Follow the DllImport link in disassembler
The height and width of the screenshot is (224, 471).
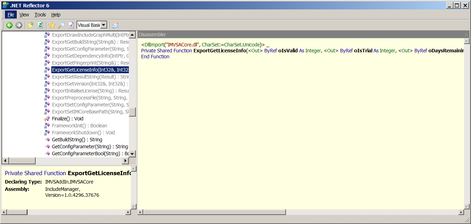[x=154, y=45]
